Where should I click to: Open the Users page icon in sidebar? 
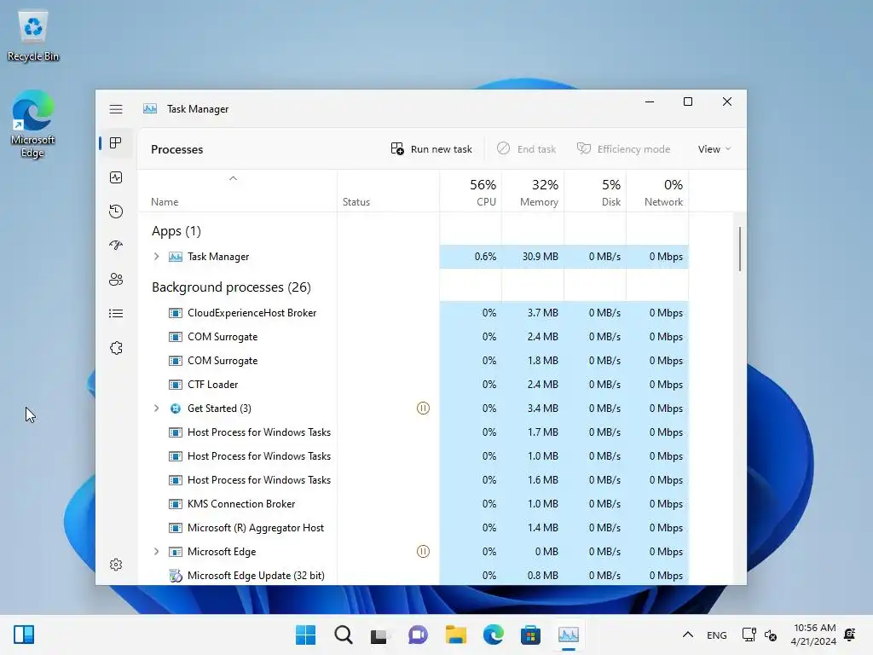point(116,280)
